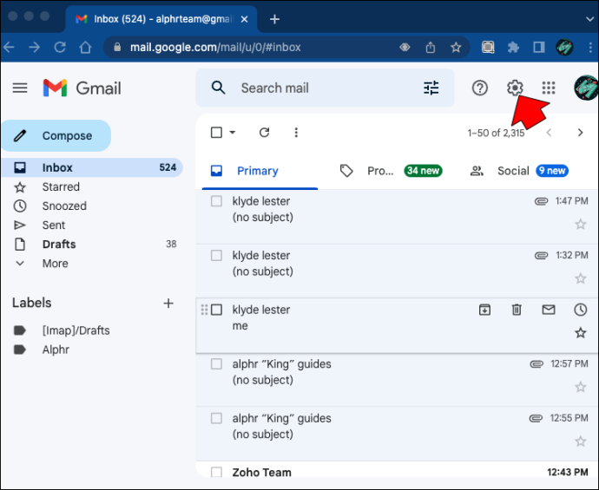Click the Compose button
Viewport: 599px width, 490px height.
click(x=56, y=136)
